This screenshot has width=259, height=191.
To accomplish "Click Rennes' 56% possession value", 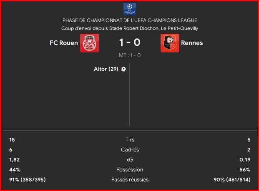I will [245, 170].
